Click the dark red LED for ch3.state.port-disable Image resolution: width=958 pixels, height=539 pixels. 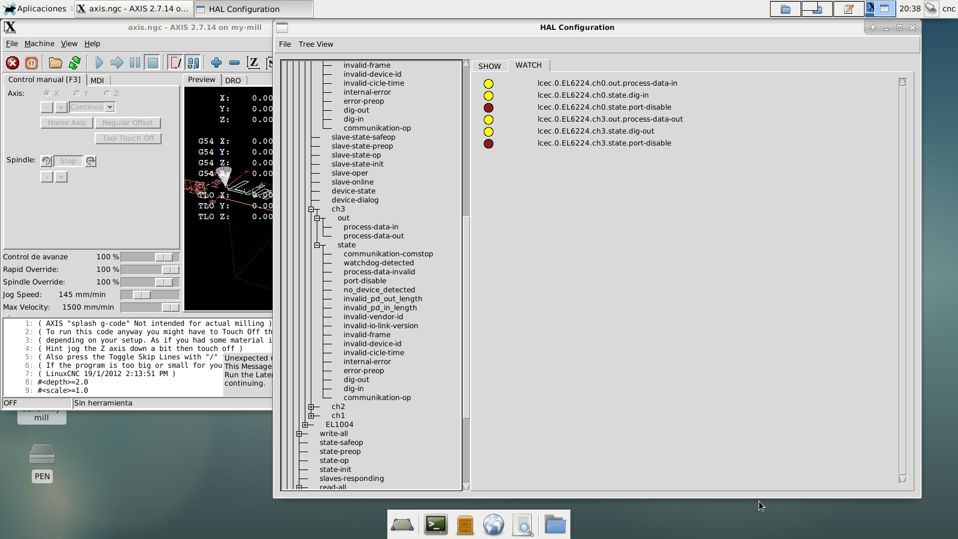[489, 144]
